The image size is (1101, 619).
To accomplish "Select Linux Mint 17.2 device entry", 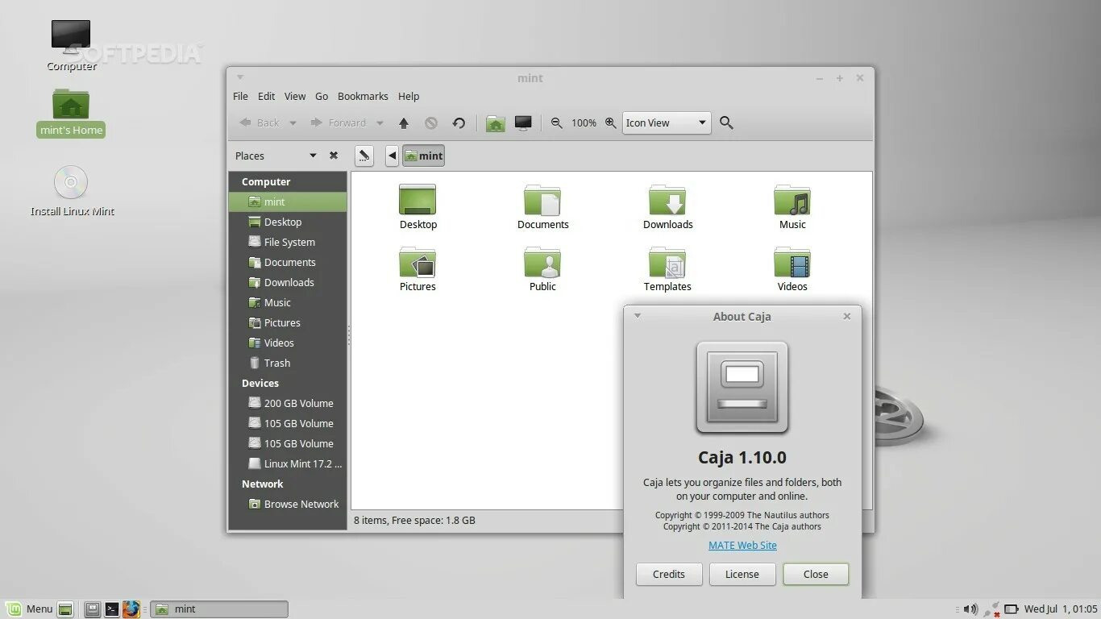I will (288, 463).
